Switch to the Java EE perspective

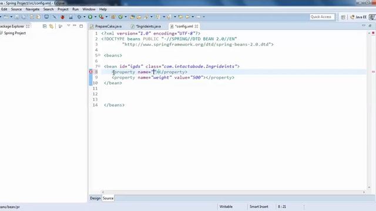[358, 17]
